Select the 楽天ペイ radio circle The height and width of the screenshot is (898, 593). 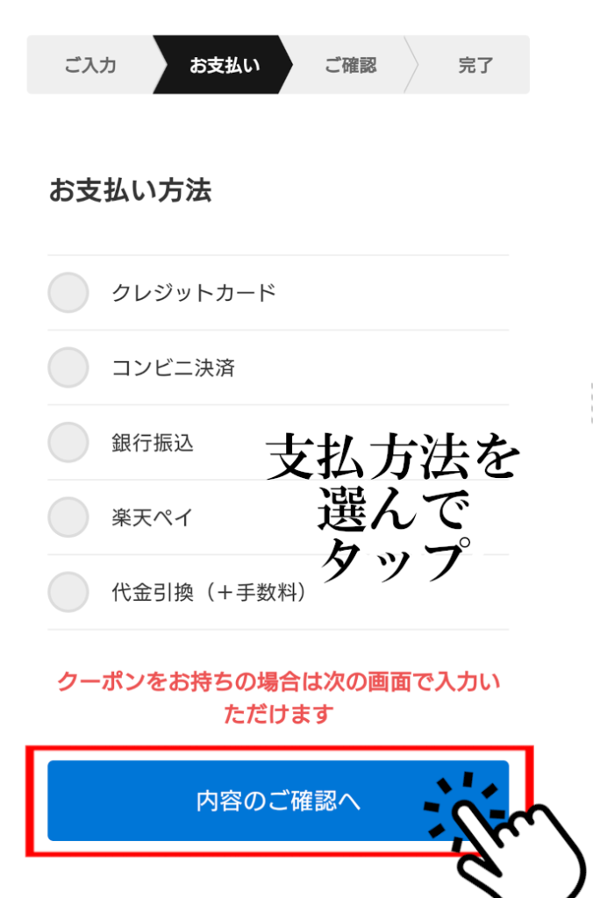click(68, 517)
